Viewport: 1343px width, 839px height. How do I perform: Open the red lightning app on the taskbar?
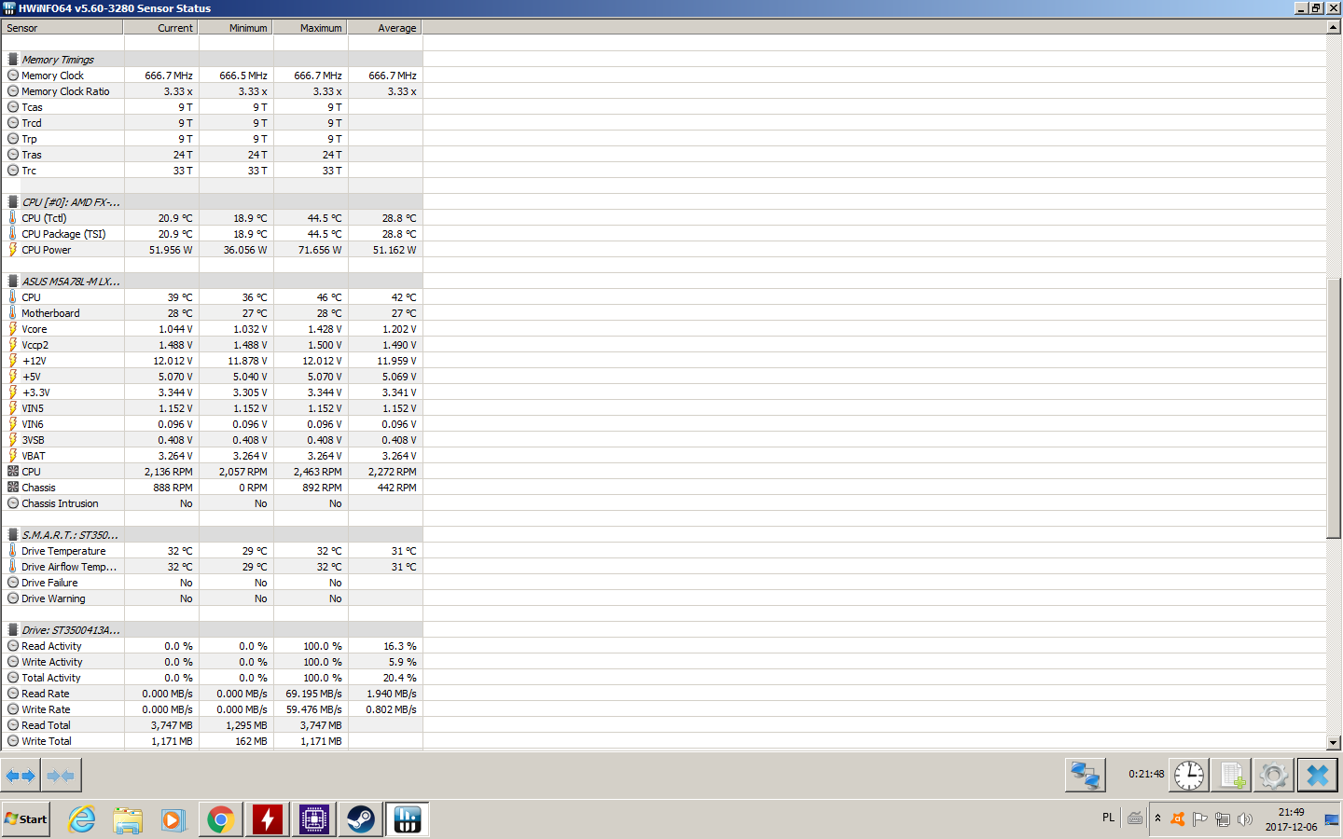point(268,819)
